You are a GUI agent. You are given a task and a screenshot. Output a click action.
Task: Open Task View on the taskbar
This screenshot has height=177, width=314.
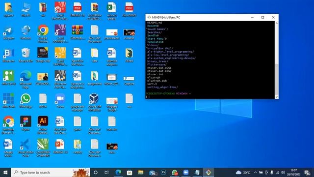(x=106, y=173)
